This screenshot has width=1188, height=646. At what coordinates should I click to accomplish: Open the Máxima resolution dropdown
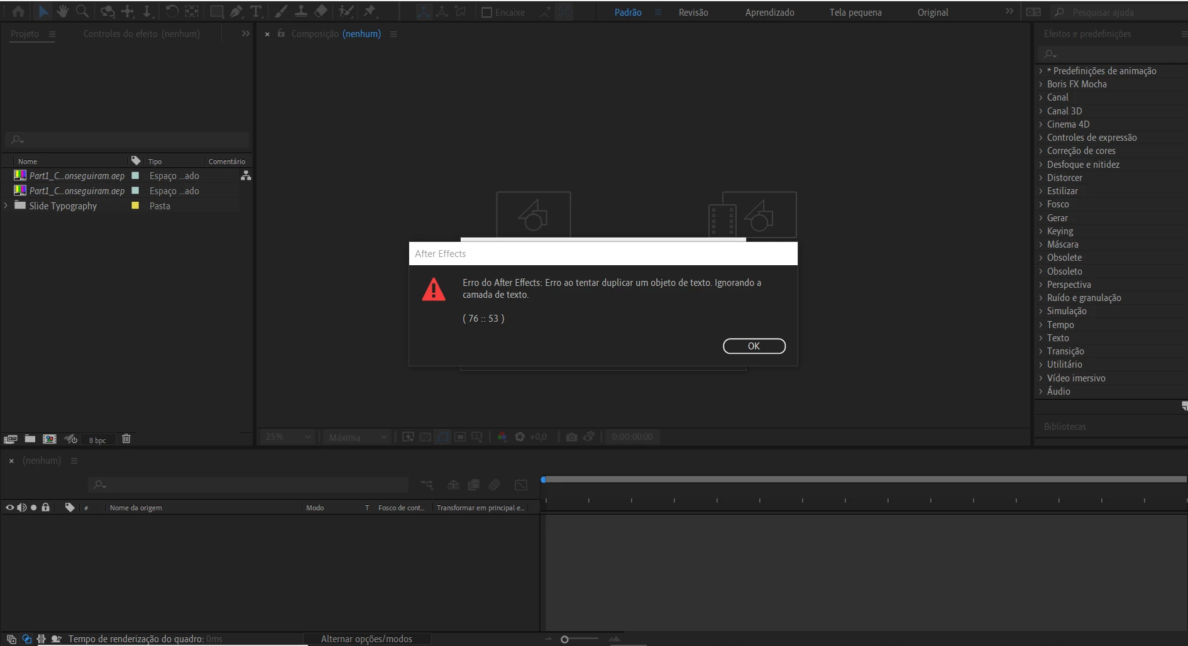click(356, 437)
